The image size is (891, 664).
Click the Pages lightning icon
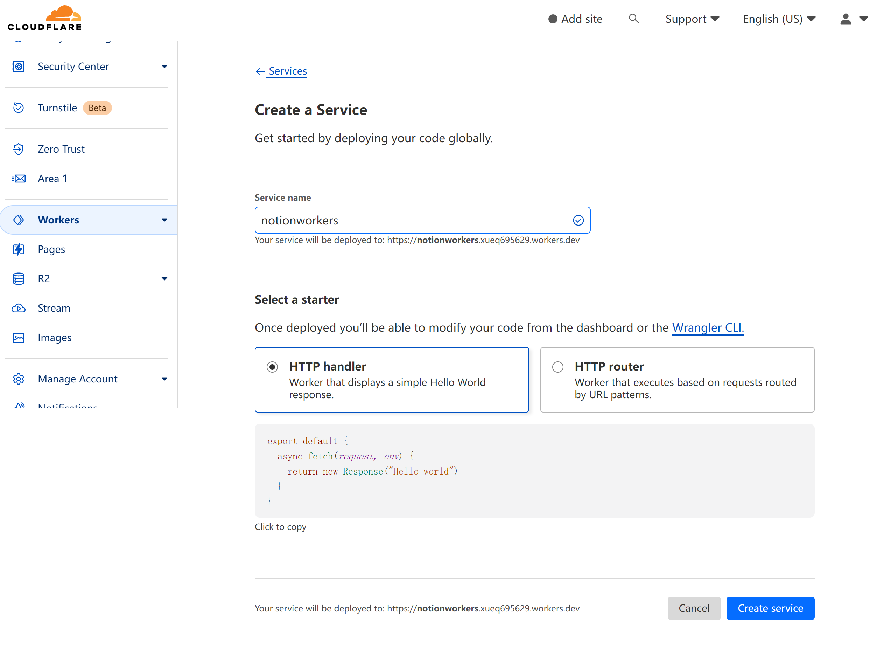point(19,249)
